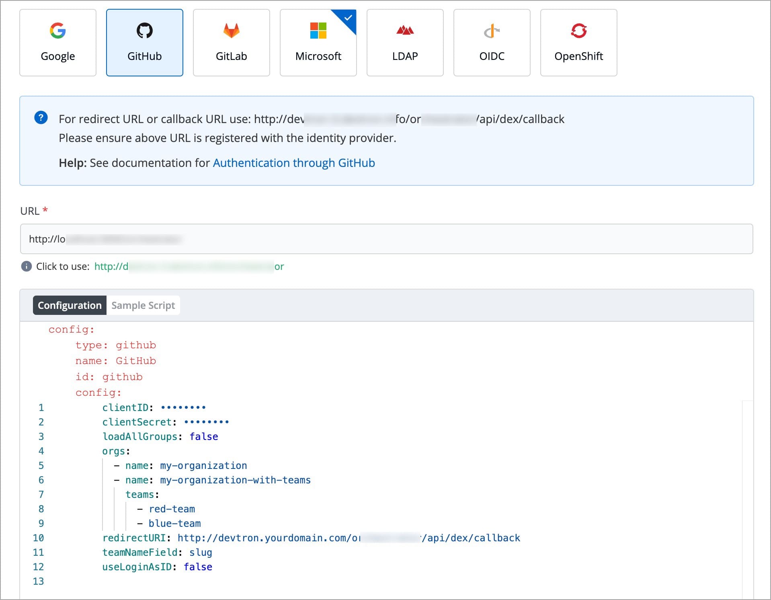Click the info icon beside Click to use
Viewport: 771px width, 600px height.
click(26, 266)
